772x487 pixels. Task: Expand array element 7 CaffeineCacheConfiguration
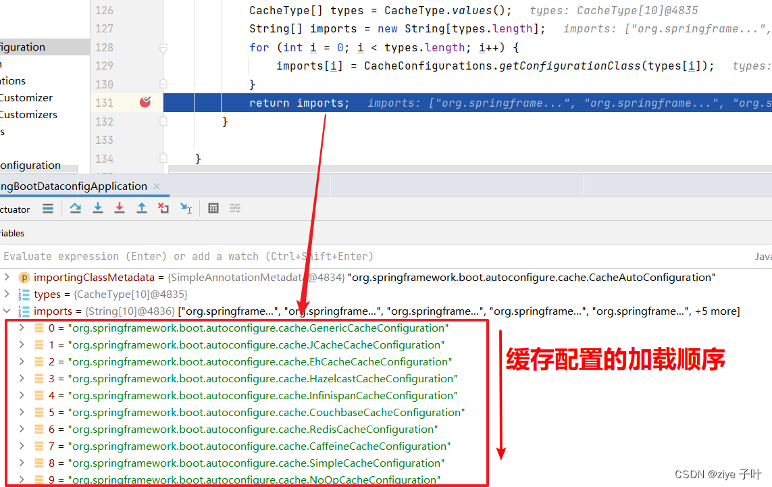pyautogui.click(x=22, y=446)
